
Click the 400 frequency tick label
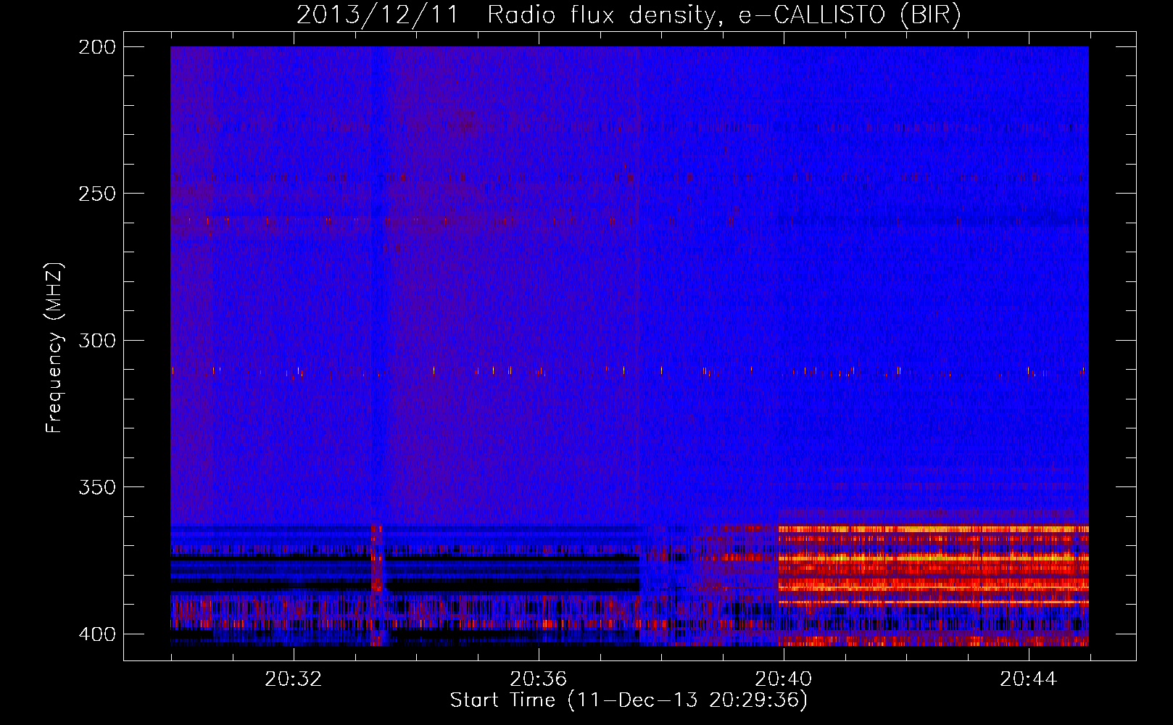click(96, 634)
